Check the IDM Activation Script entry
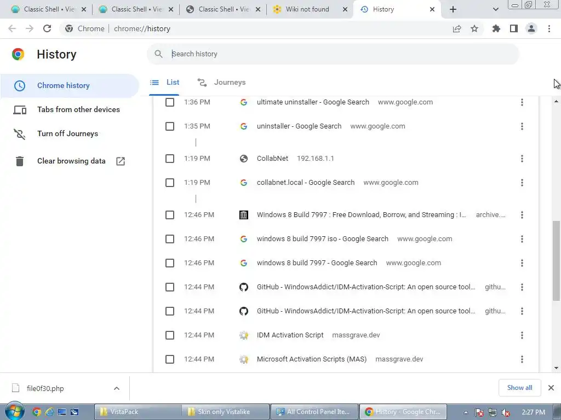 [170, 335]
